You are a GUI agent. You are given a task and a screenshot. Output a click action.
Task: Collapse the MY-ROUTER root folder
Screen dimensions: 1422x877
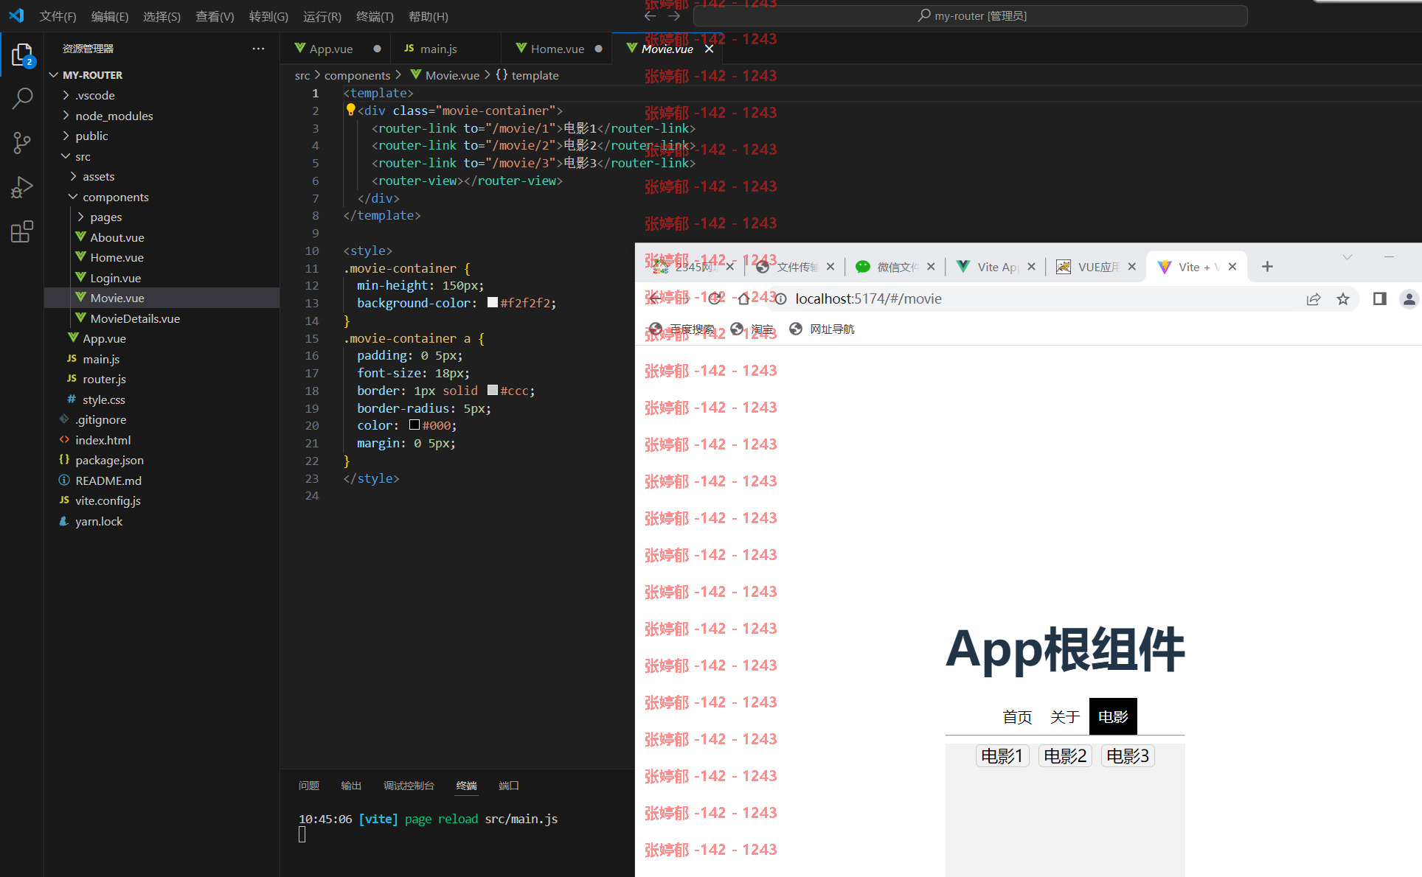click(54, 75)
